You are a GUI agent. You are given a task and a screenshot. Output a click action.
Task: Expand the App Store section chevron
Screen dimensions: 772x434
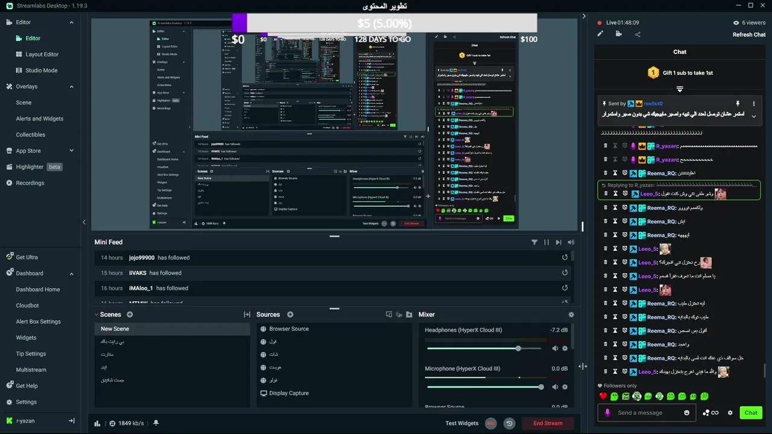pos(71,151)
